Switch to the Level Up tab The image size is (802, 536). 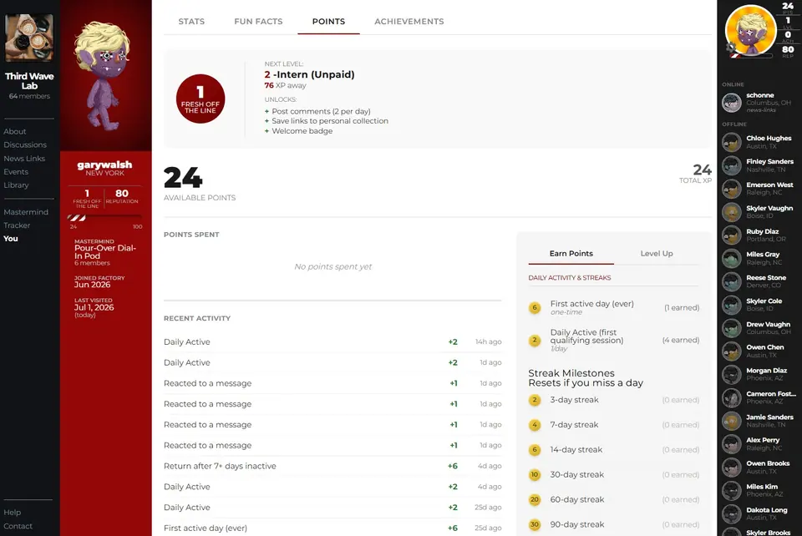[657, 254]
